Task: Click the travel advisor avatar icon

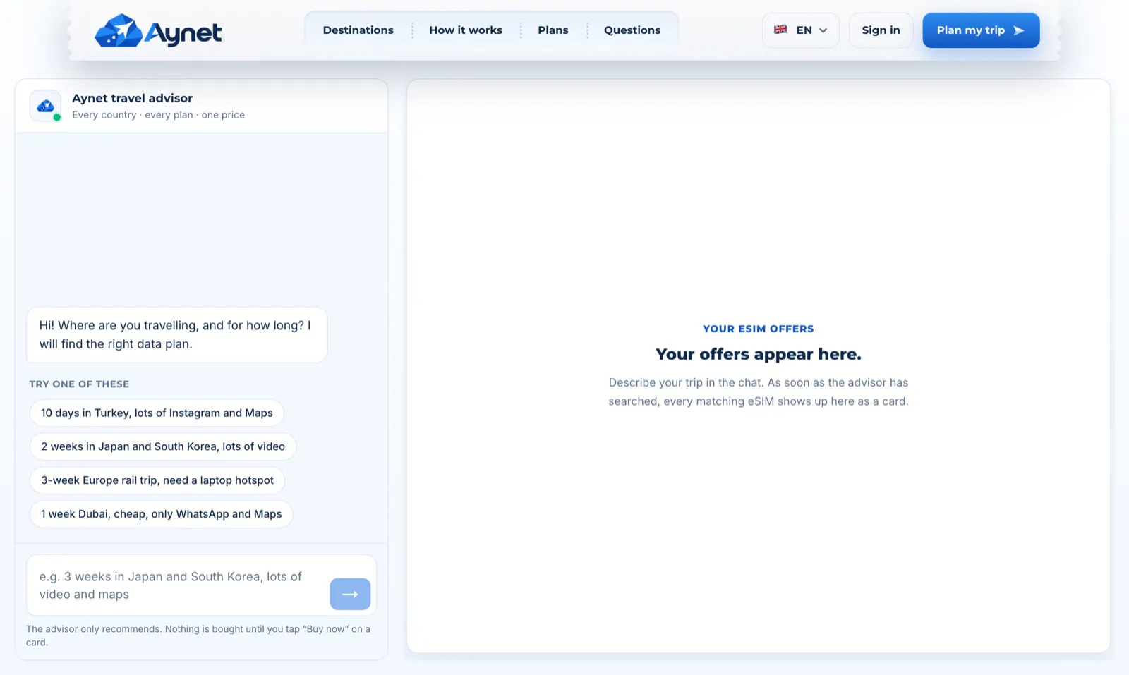Action: tap(45, 106)
